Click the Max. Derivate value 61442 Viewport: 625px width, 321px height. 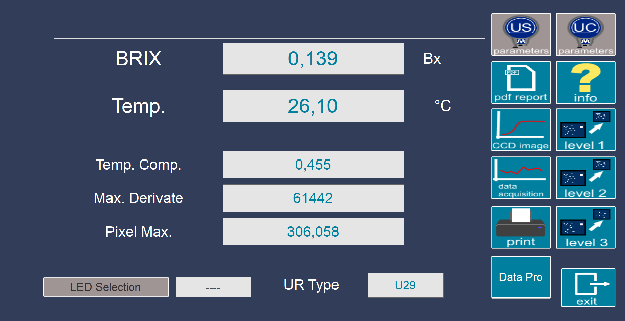[313, 198]
